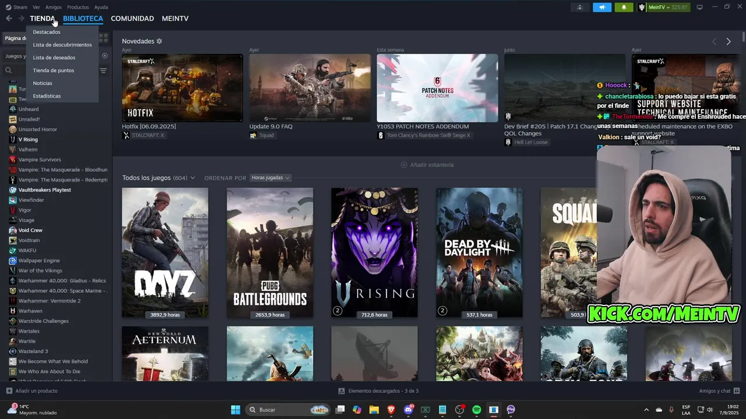Open the blue announcements megaphone button
Screen dimensions: 746x419
coord(602,7)
